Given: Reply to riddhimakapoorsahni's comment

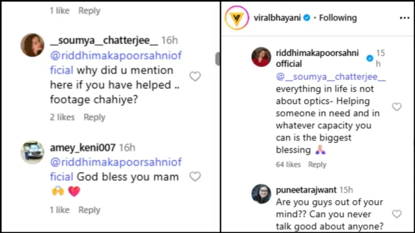Looking at the screenshot, I should coord(317,164).
